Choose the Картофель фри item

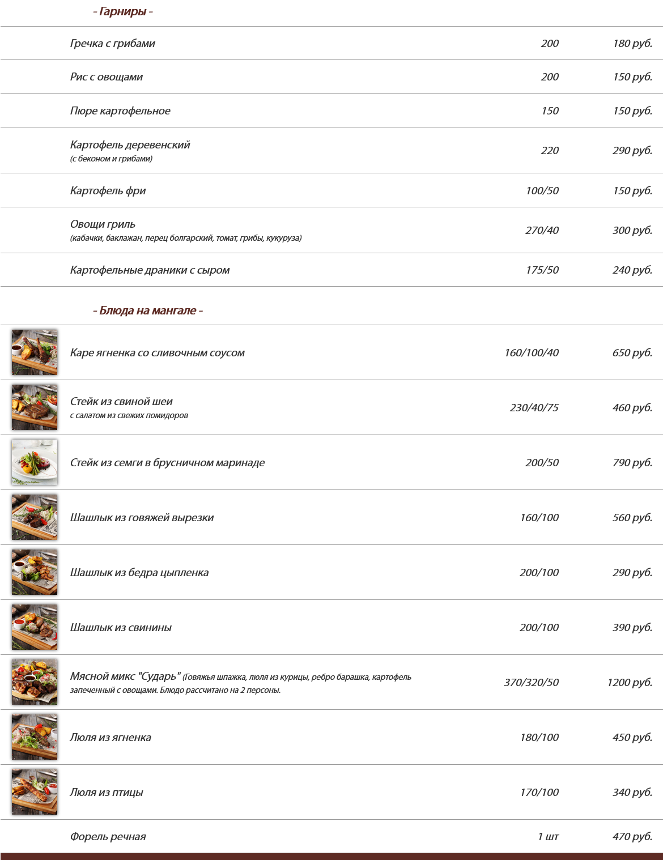click(108, 191)
